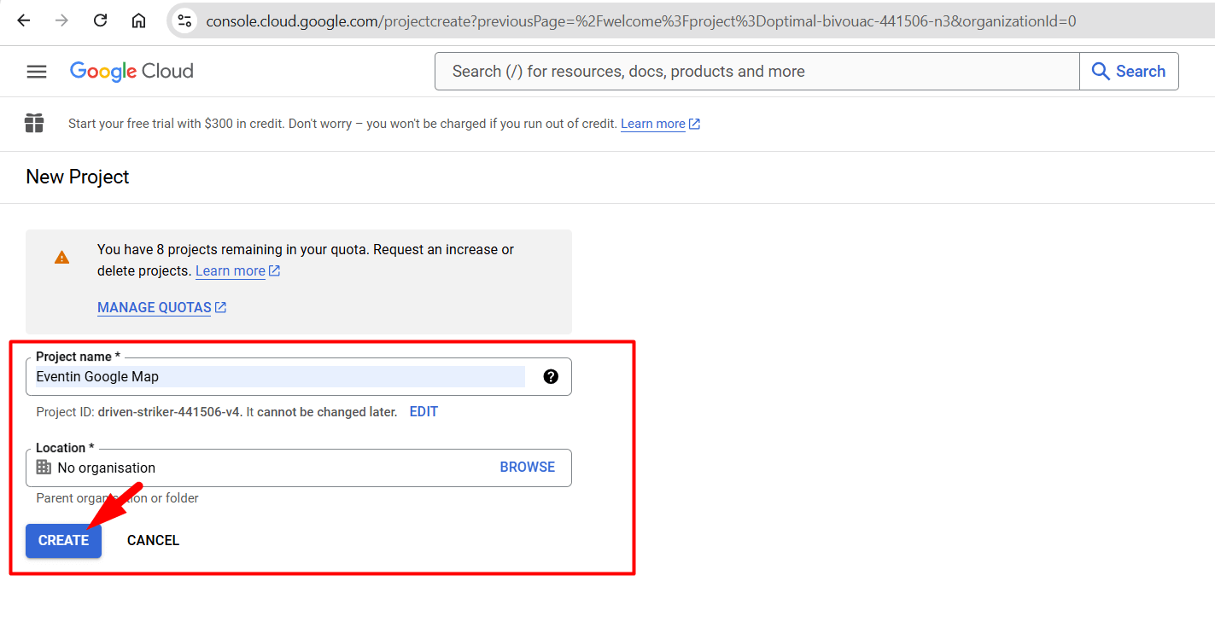Edit the Project ID
Screen dimensions: 1215x639
click(x=423, y=412)
